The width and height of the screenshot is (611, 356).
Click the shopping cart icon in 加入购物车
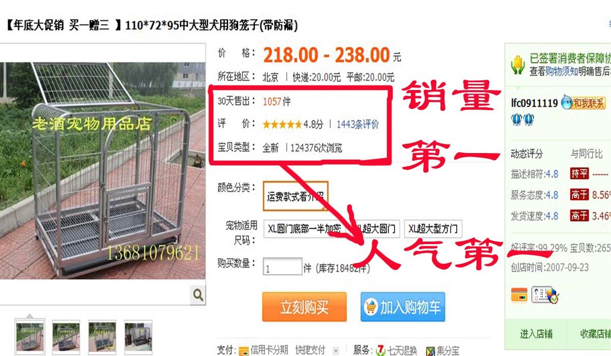(x=371, y=307)
